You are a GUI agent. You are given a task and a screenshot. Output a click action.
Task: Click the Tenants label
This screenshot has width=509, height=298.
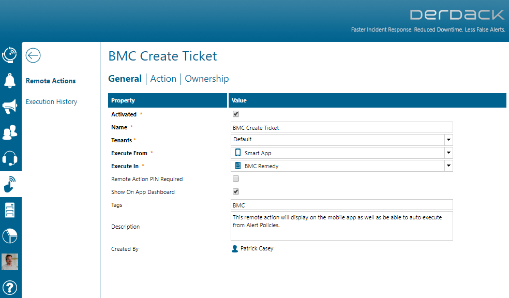[x=122, y=140]
